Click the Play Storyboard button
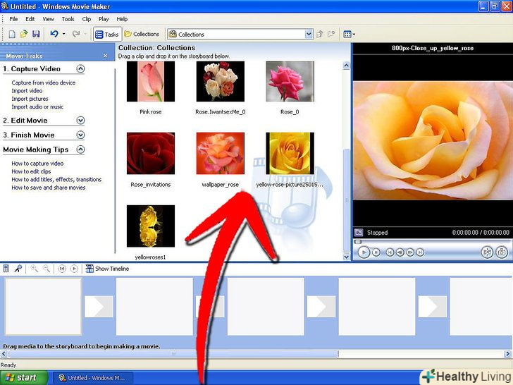 (74, 269)
